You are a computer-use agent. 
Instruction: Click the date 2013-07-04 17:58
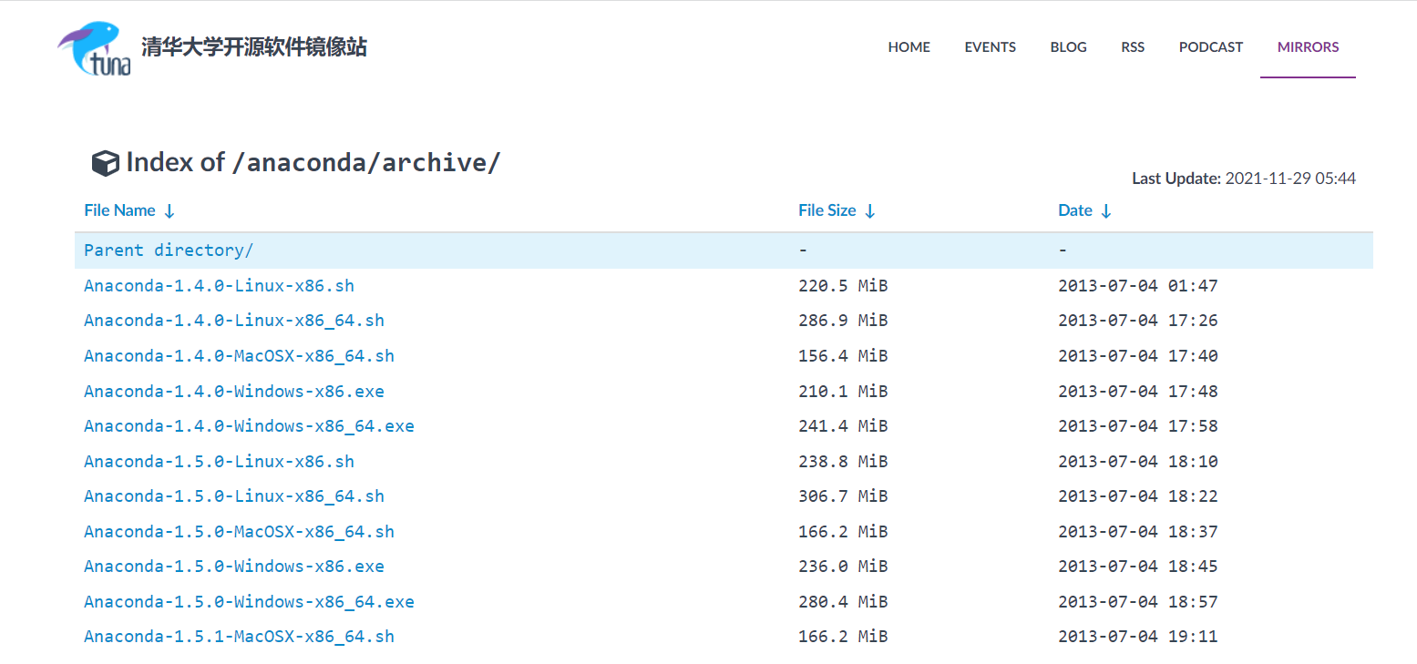(1138, 425)
